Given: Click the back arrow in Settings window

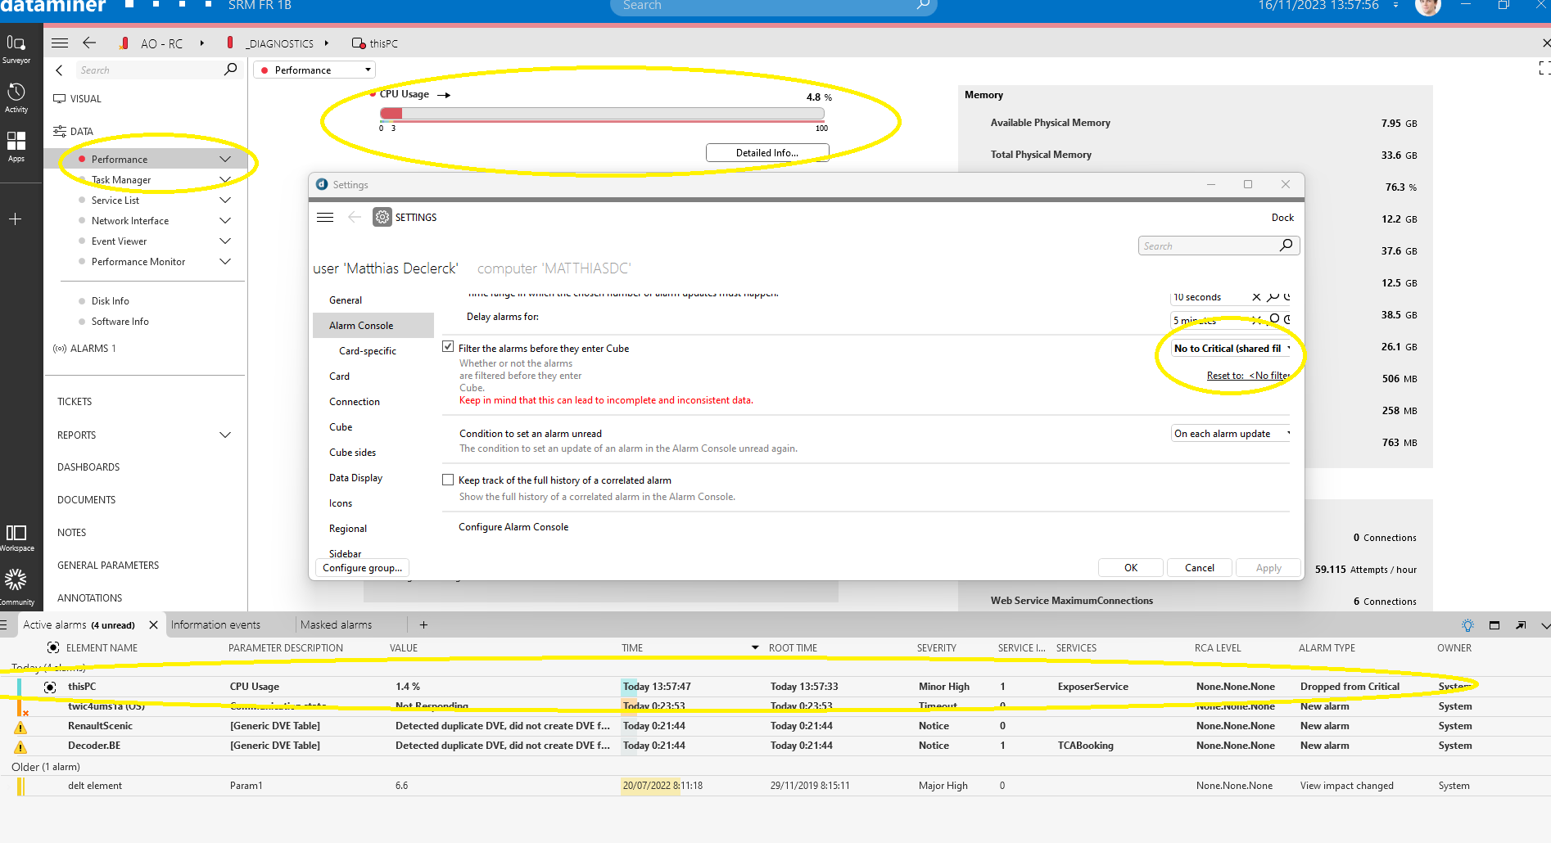Looking at the screenshot, I should point(355,217).
